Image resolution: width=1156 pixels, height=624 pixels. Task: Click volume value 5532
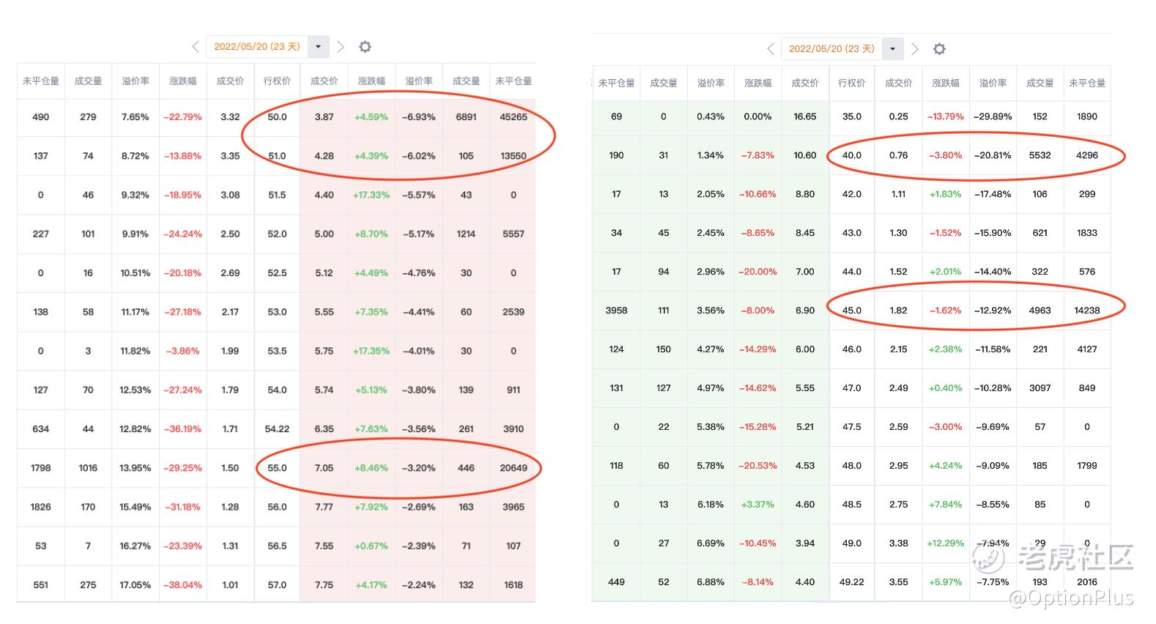point(1040,155)
